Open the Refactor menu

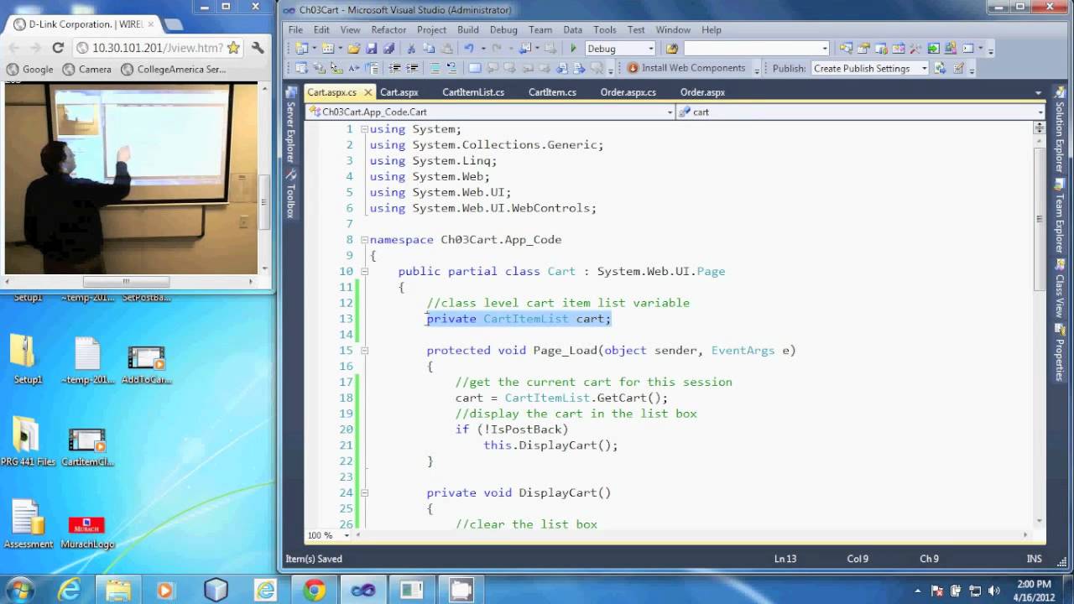388,29
